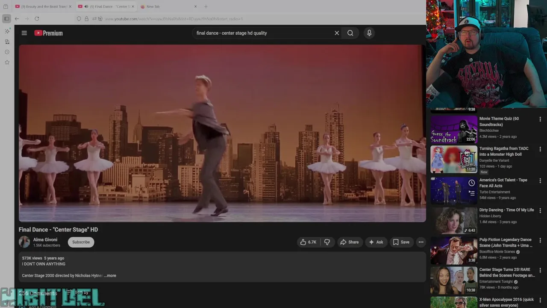Toggle the browser sidebar button
Viewport: 547px width, 308px height.
tap(6, 19)
